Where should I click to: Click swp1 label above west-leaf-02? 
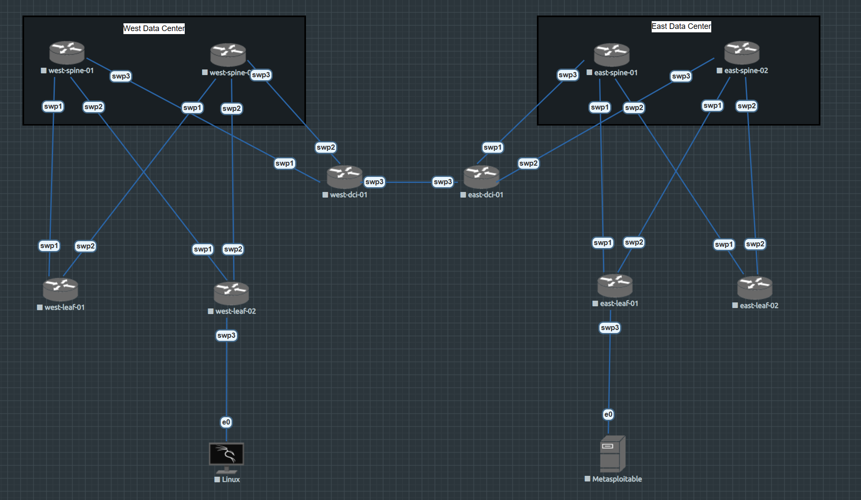coord(203,249)
